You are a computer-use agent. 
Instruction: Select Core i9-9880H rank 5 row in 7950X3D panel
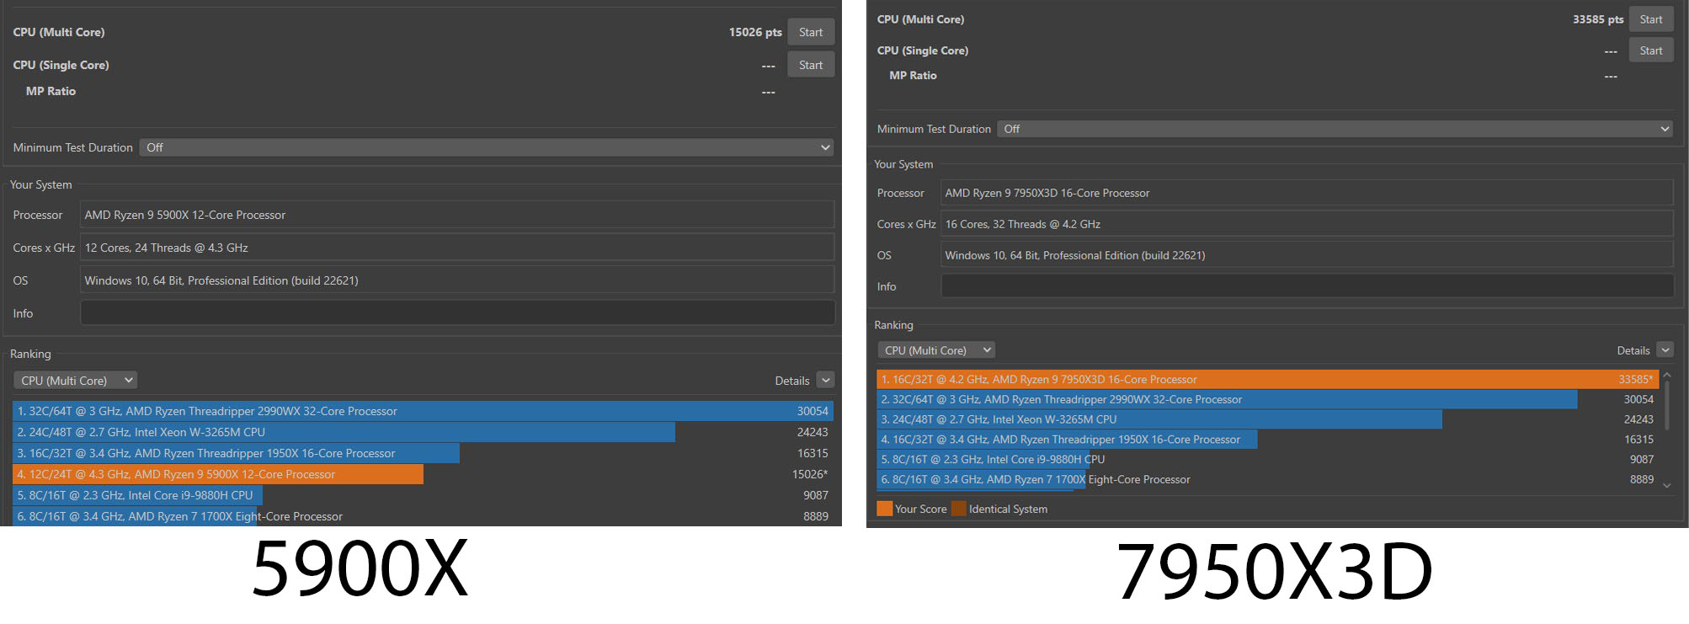[x=1267, y=460]
